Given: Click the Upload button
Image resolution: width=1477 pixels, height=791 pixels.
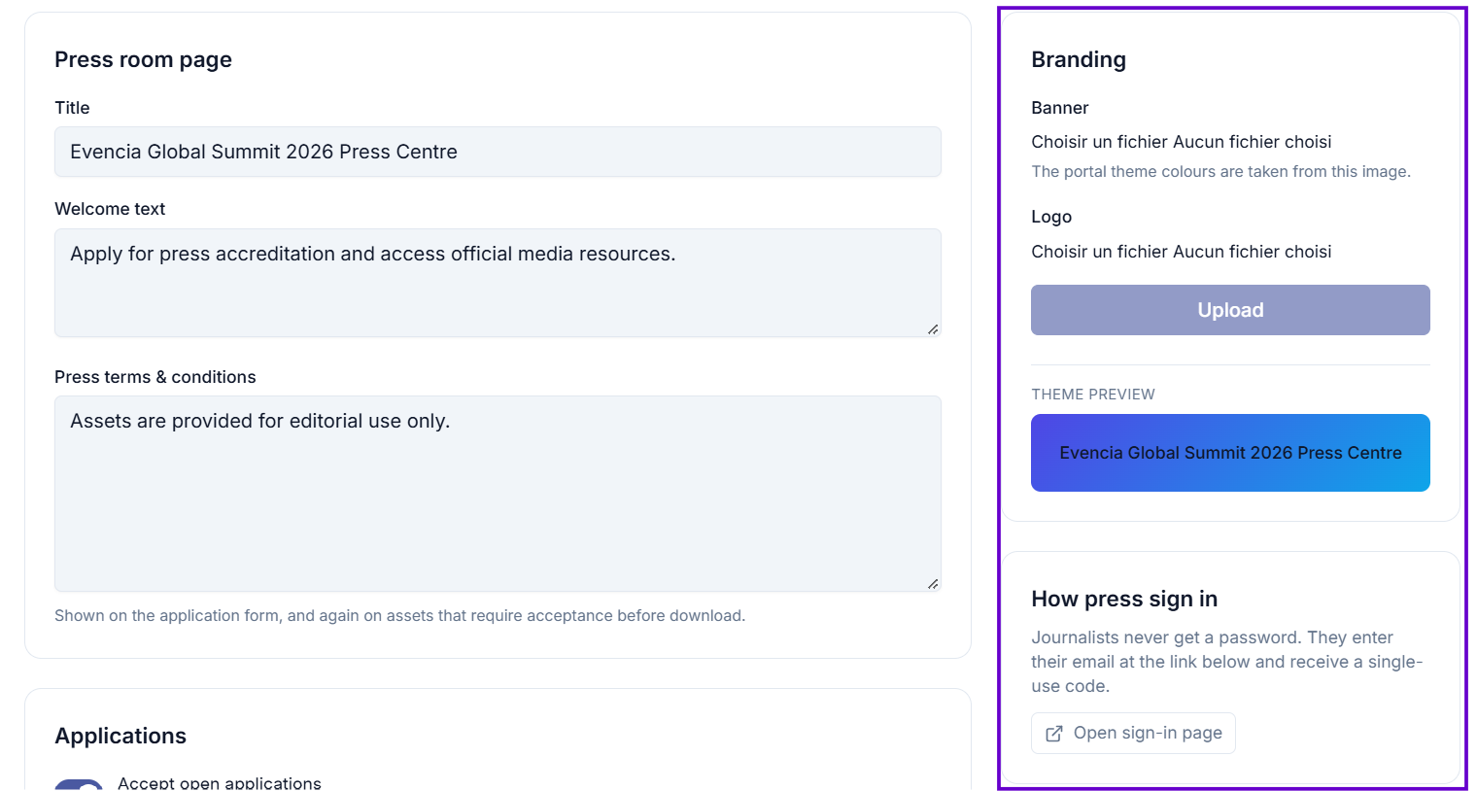Looking at the screenshot, I should [x=1230, y=310].
